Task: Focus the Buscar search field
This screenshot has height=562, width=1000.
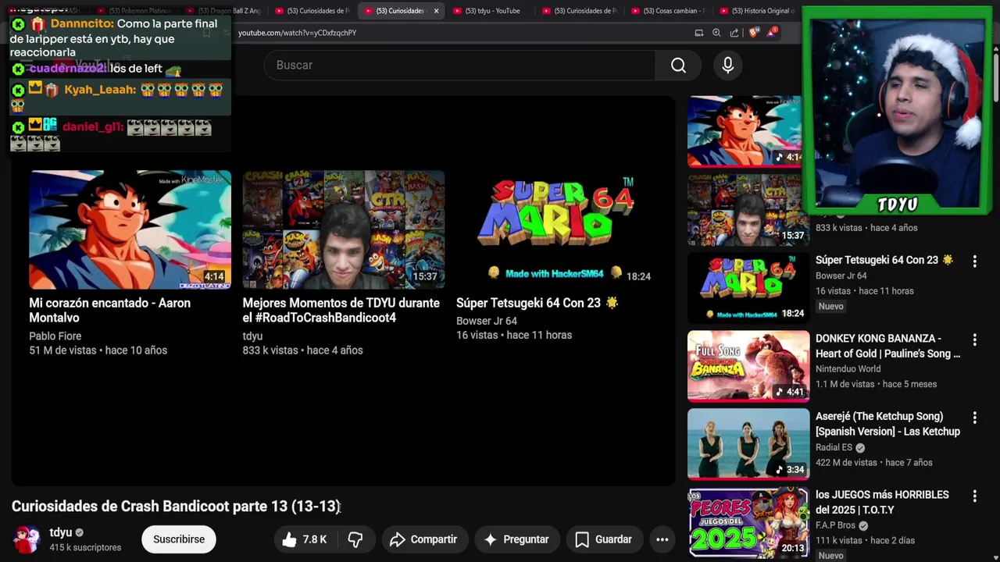Action: (461, 66)
